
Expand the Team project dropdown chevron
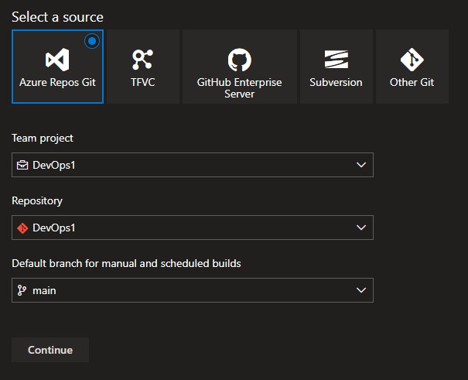pyautogui.click(x=361, y=165)
